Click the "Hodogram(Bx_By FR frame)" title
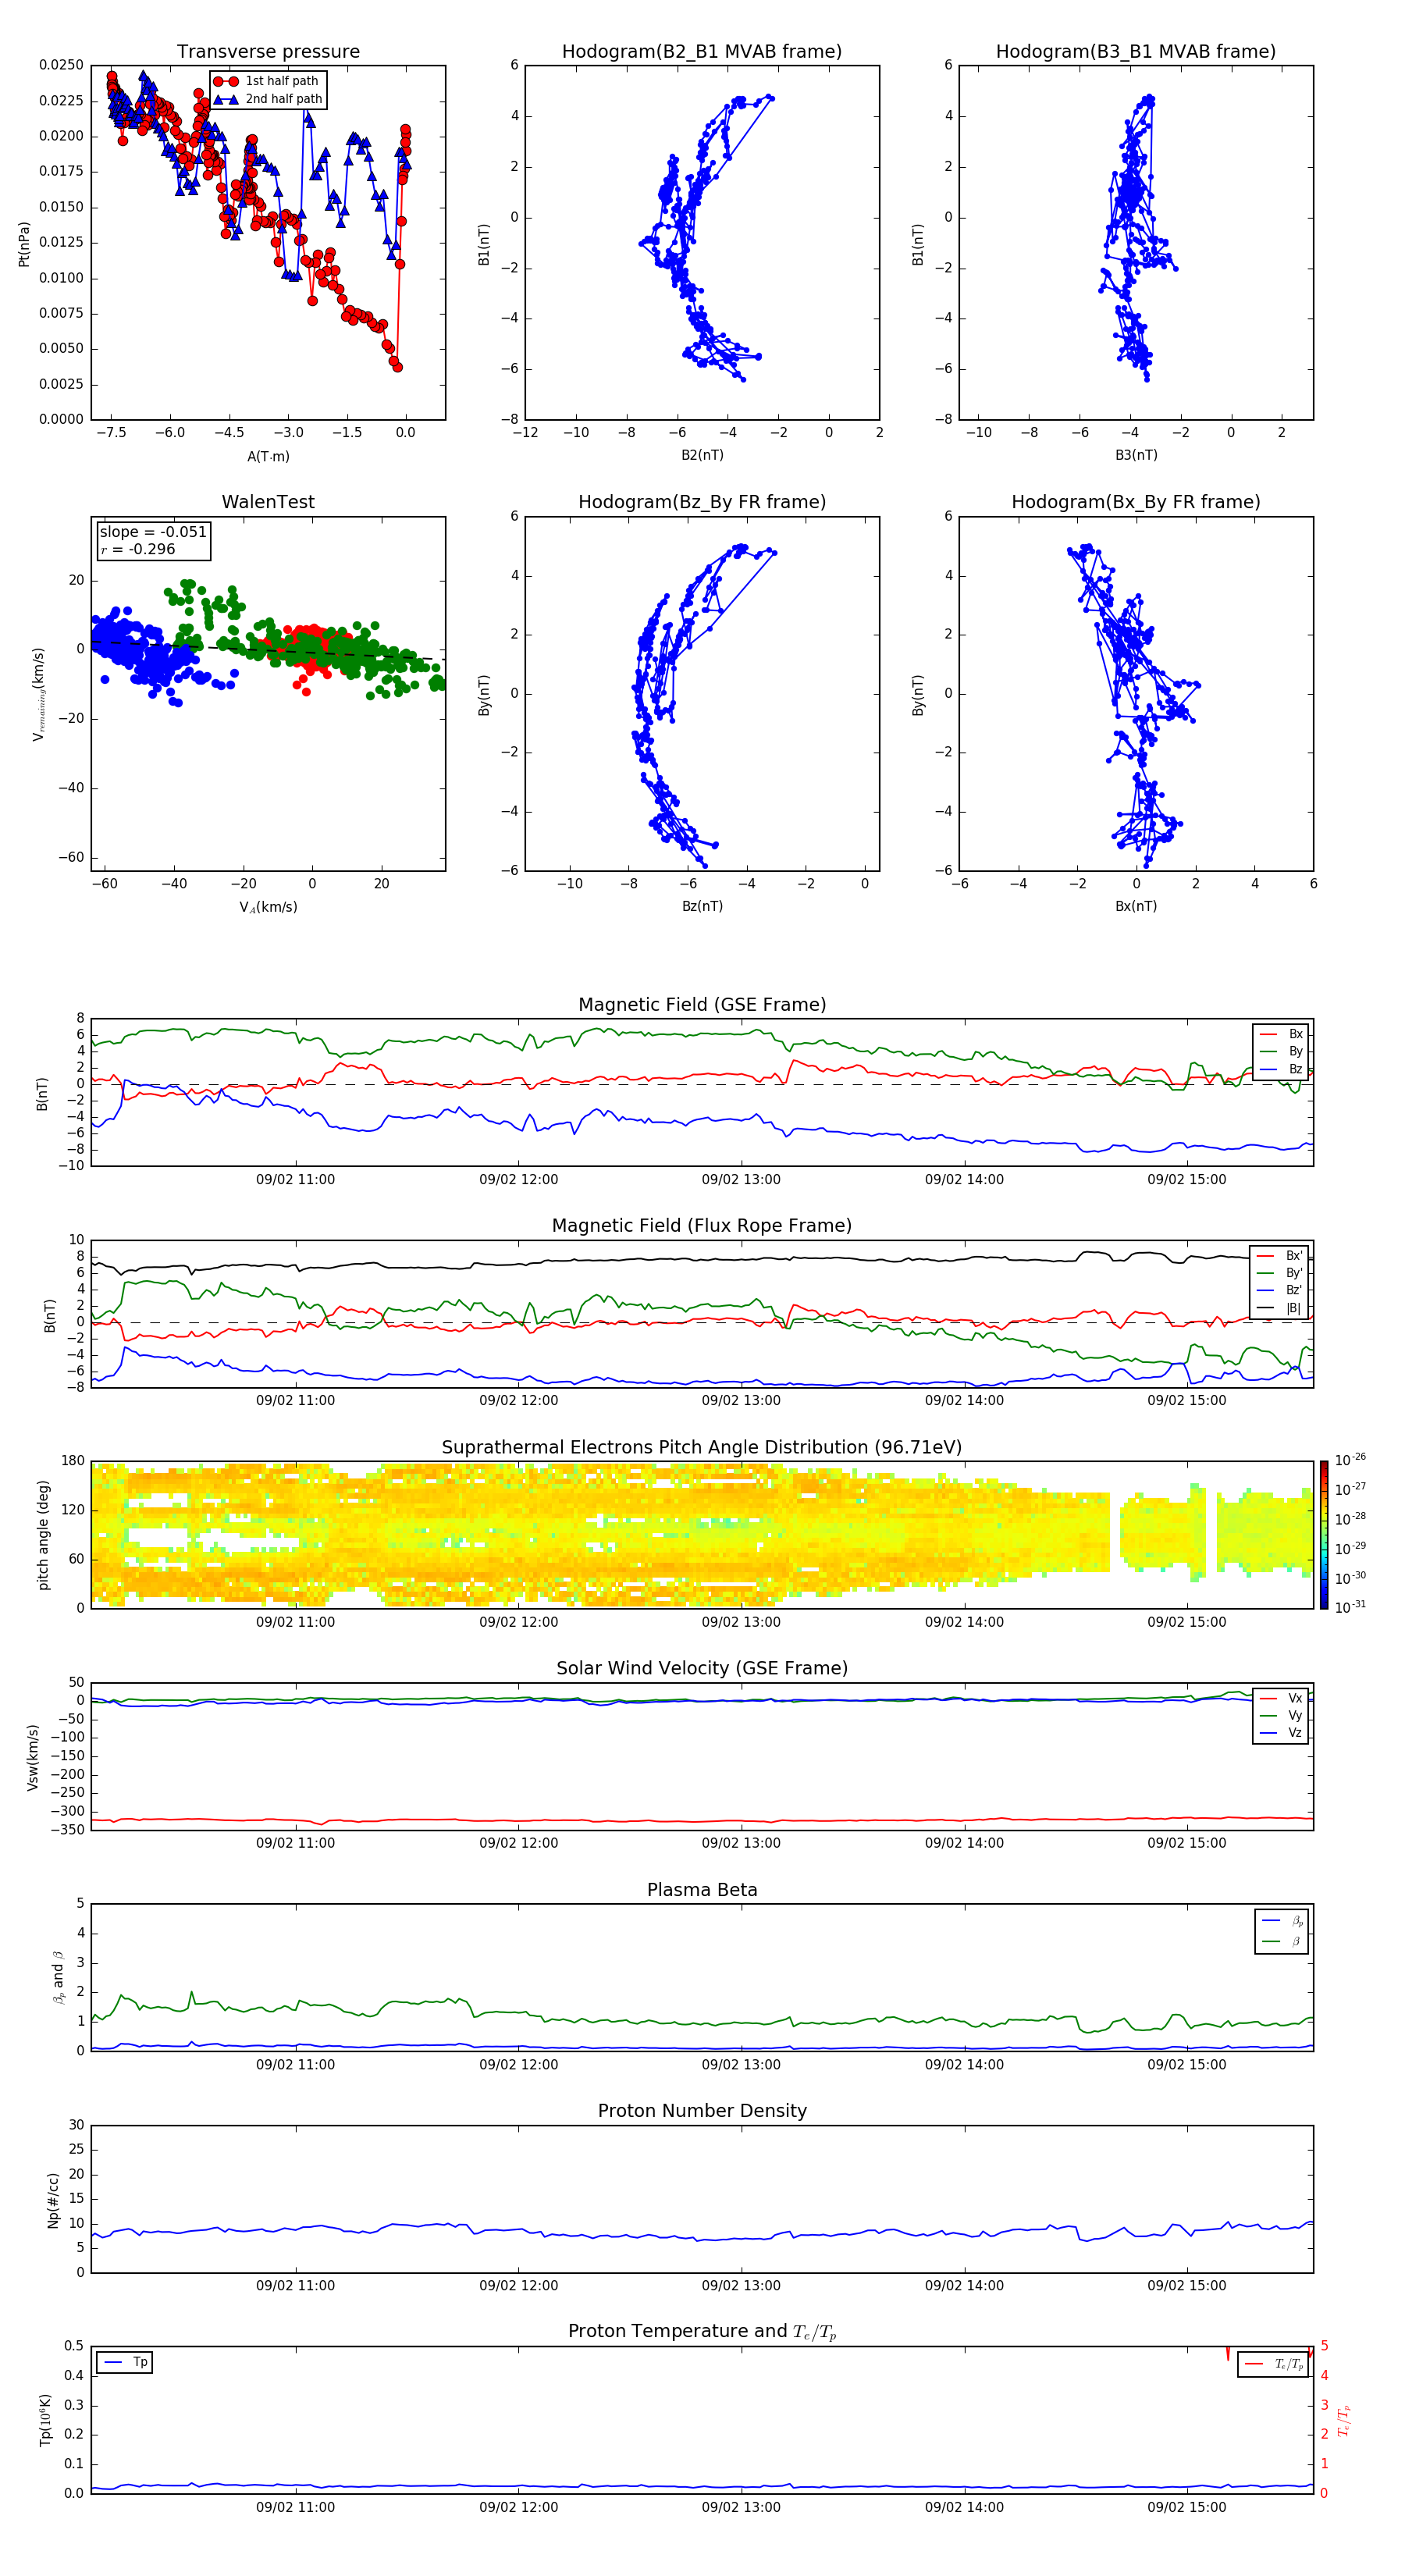 pos(1136,502)
